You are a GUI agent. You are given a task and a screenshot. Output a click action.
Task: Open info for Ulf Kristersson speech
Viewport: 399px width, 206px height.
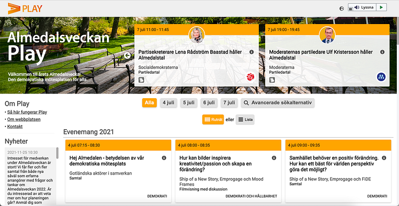coord(382,52)
